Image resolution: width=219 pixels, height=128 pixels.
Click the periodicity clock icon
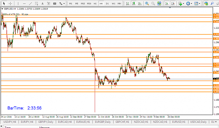188,4
